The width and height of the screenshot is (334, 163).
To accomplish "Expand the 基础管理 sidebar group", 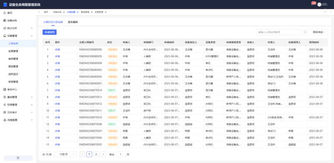I will 32,97.
